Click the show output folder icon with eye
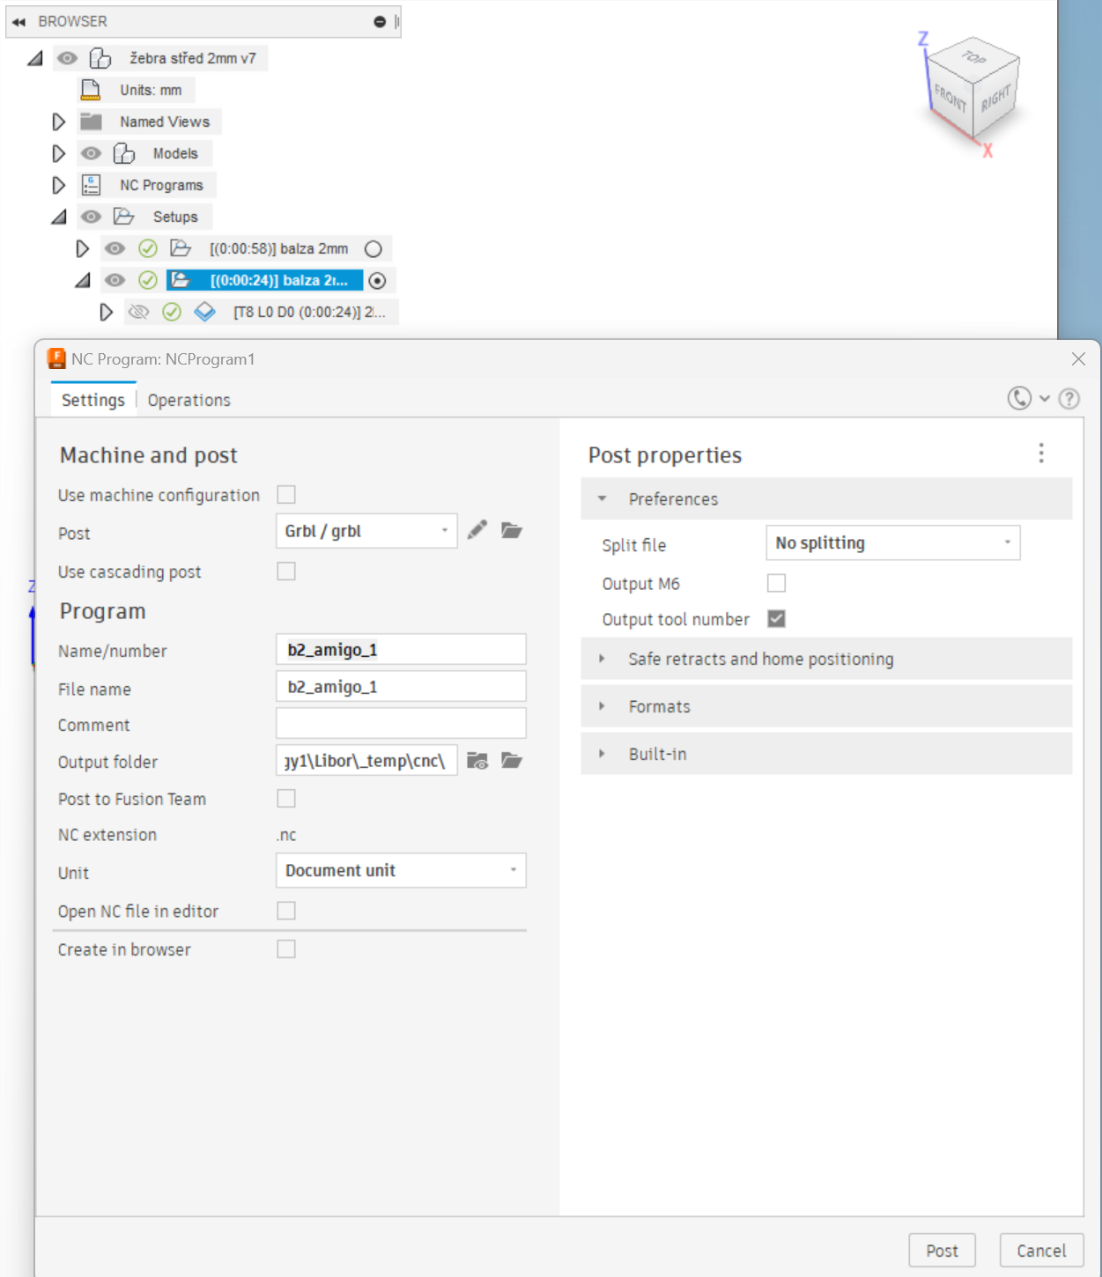Image resolution: width=1102 pixels, height=1277 pixels. (x=477, y=761)
